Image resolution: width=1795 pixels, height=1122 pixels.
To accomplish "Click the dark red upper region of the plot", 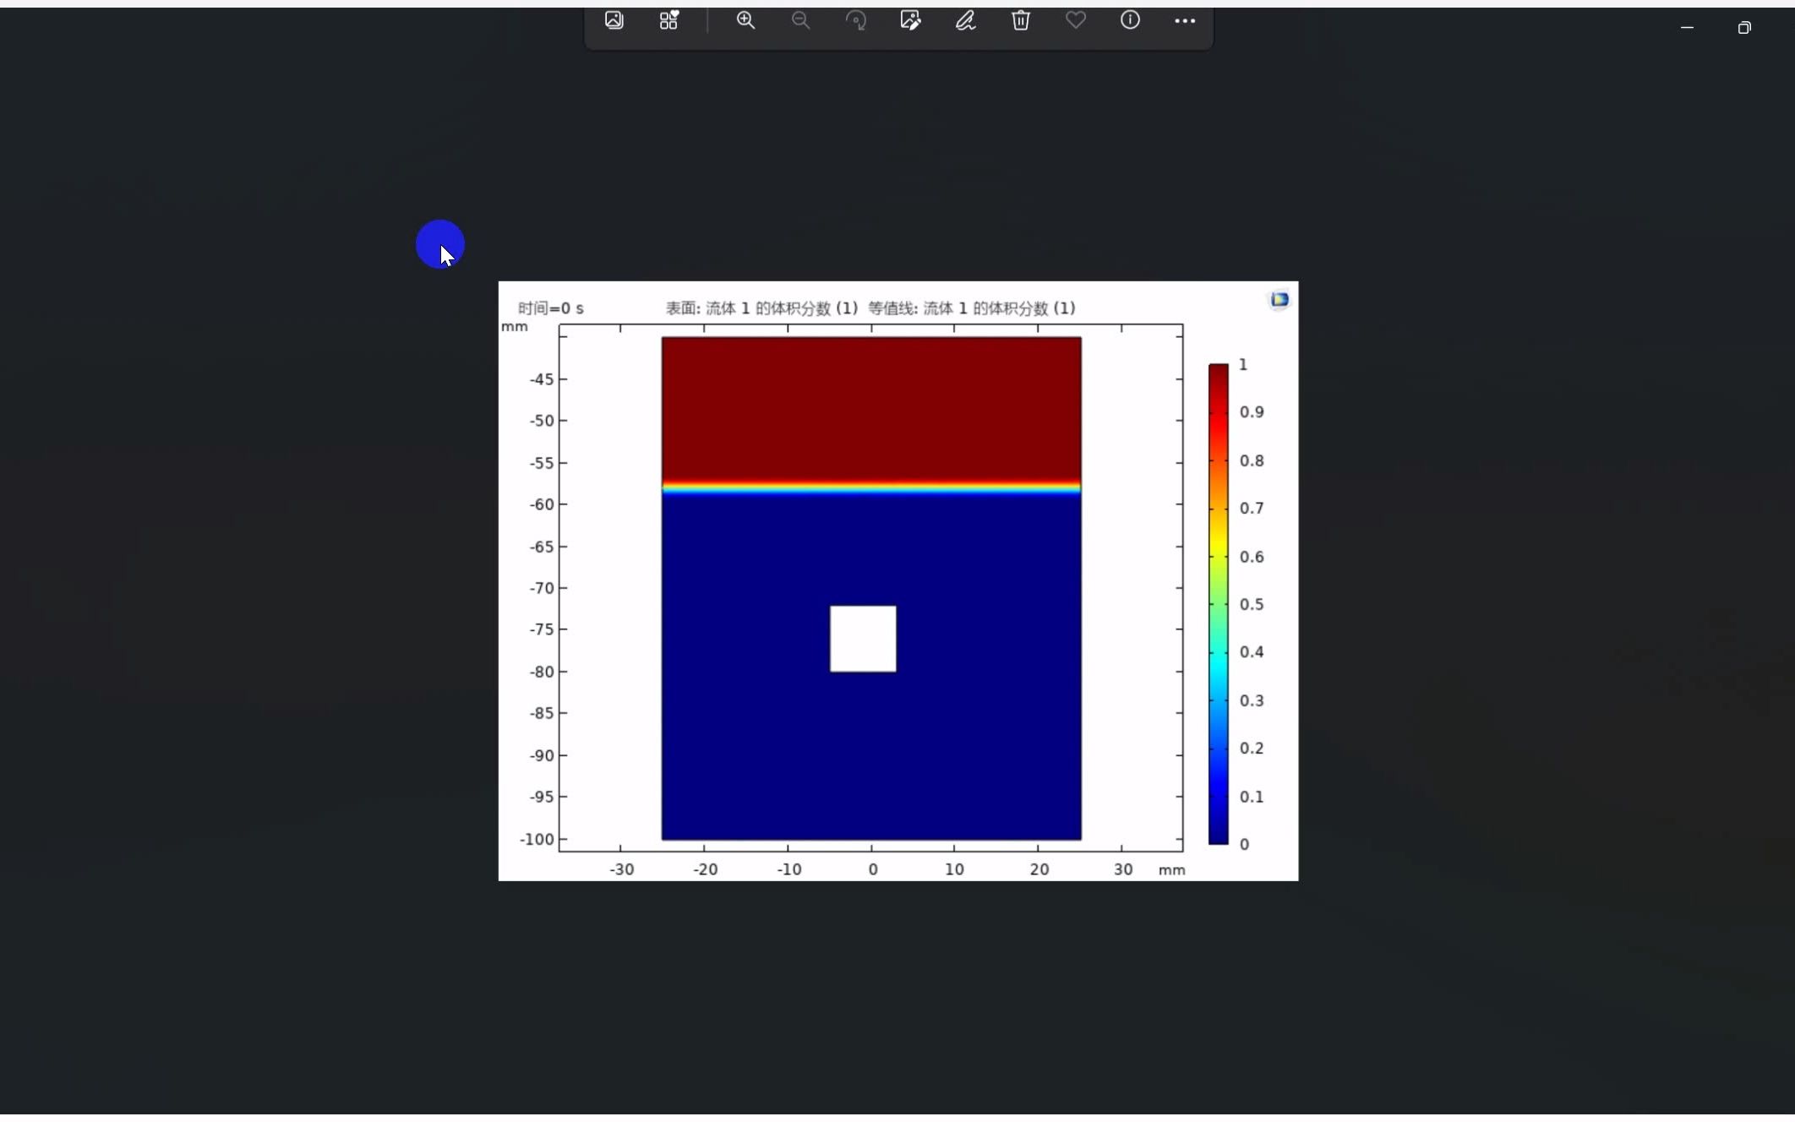I will pos(871,409).
